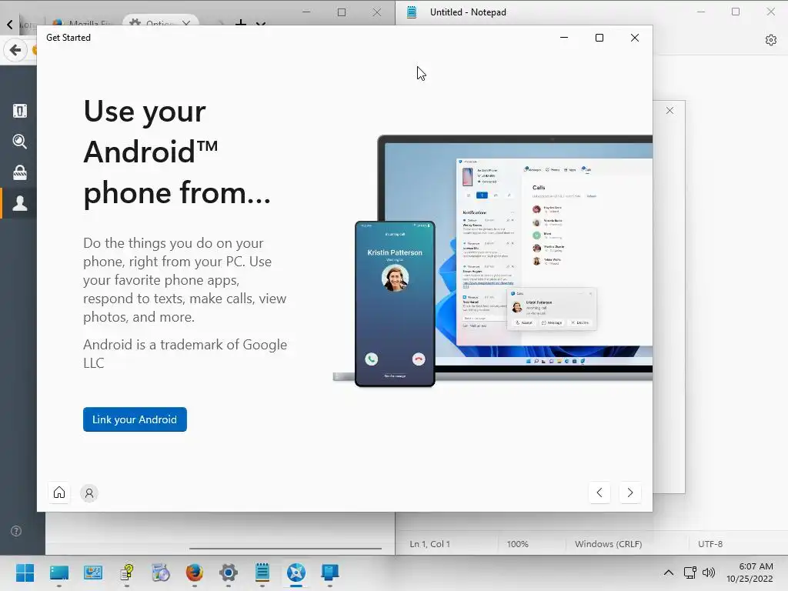Minimize the Get Started window
Viewport: 788px width, 591px height.
(x=564, y=38)
